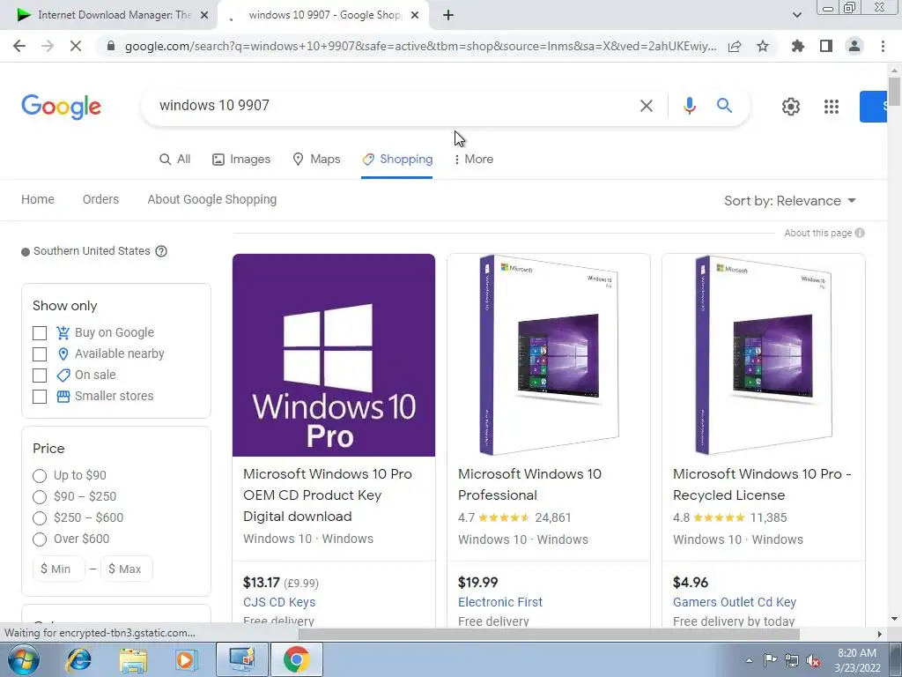Select the Up to $90 price range
The height and width of the screenshot is (677, 902).
(40, 475)
